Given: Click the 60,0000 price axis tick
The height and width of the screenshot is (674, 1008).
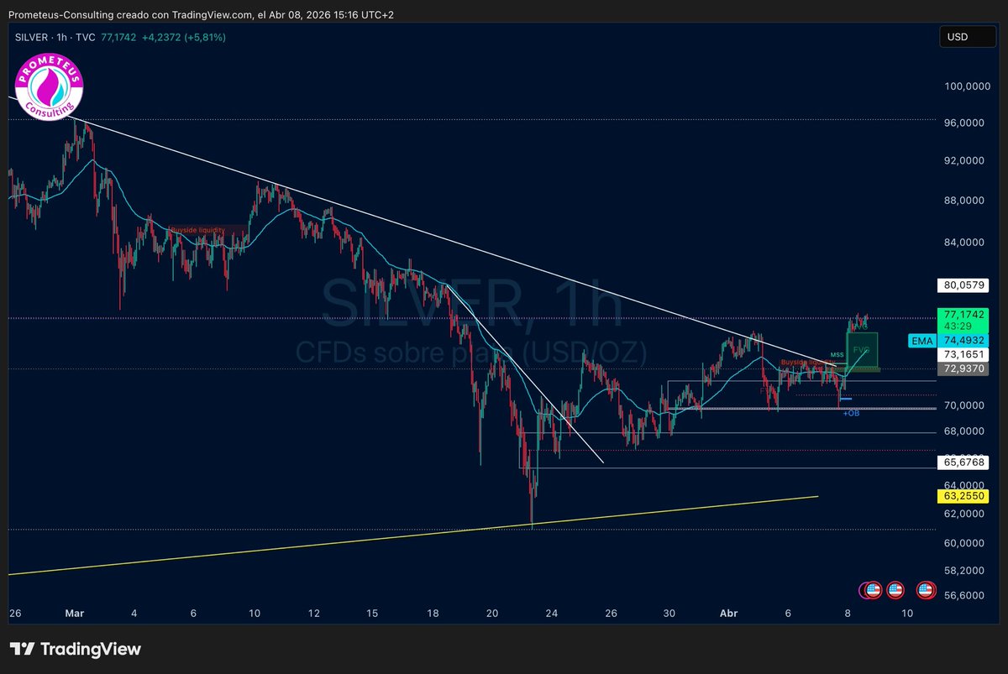Looking at the screenshot, I should pyautogui.click(x=965, y=543).
